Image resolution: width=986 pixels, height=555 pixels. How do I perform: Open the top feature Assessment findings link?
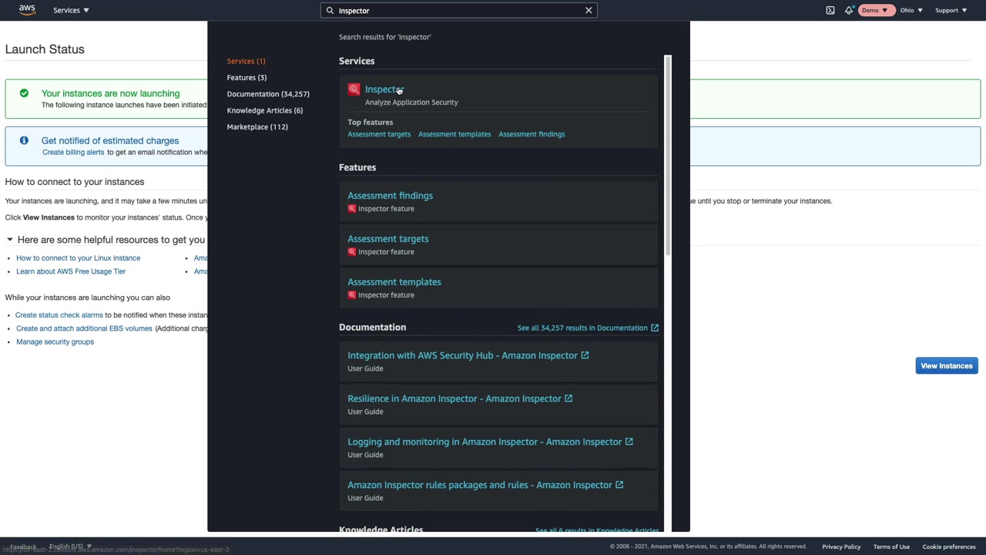click(532, 134)
